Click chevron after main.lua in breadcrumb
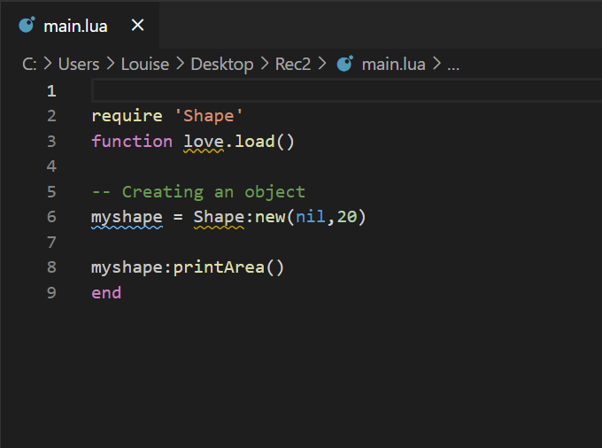 [x=436, y=64]
